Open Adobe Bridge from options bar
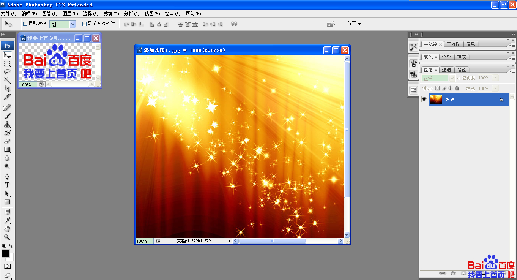517x280 pixels. [331, 24]
